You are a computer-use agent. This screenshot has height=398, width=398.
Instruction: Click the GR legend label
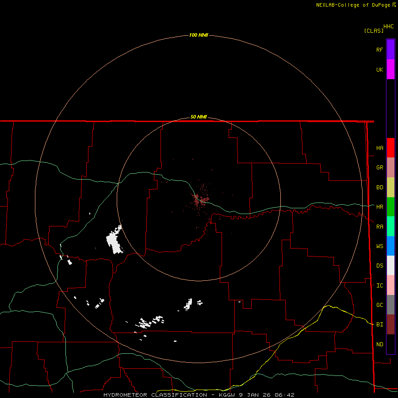point(379,168)
